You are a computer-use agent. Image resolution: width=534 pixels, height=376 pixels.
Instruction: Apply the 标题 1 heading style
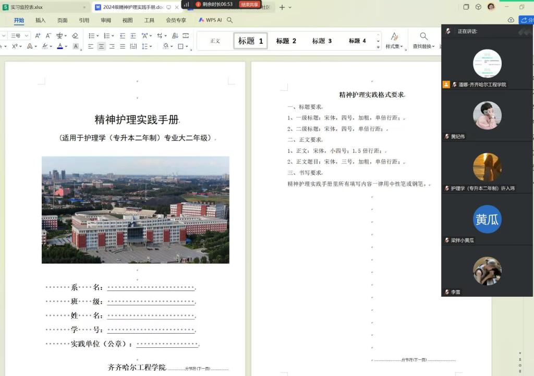[x=250, y=41]
